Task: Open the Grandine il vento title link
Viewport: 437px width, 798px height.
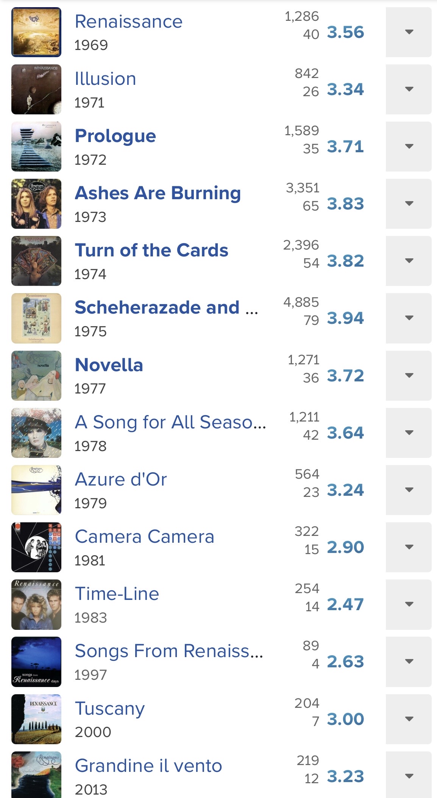Action: 148,766
